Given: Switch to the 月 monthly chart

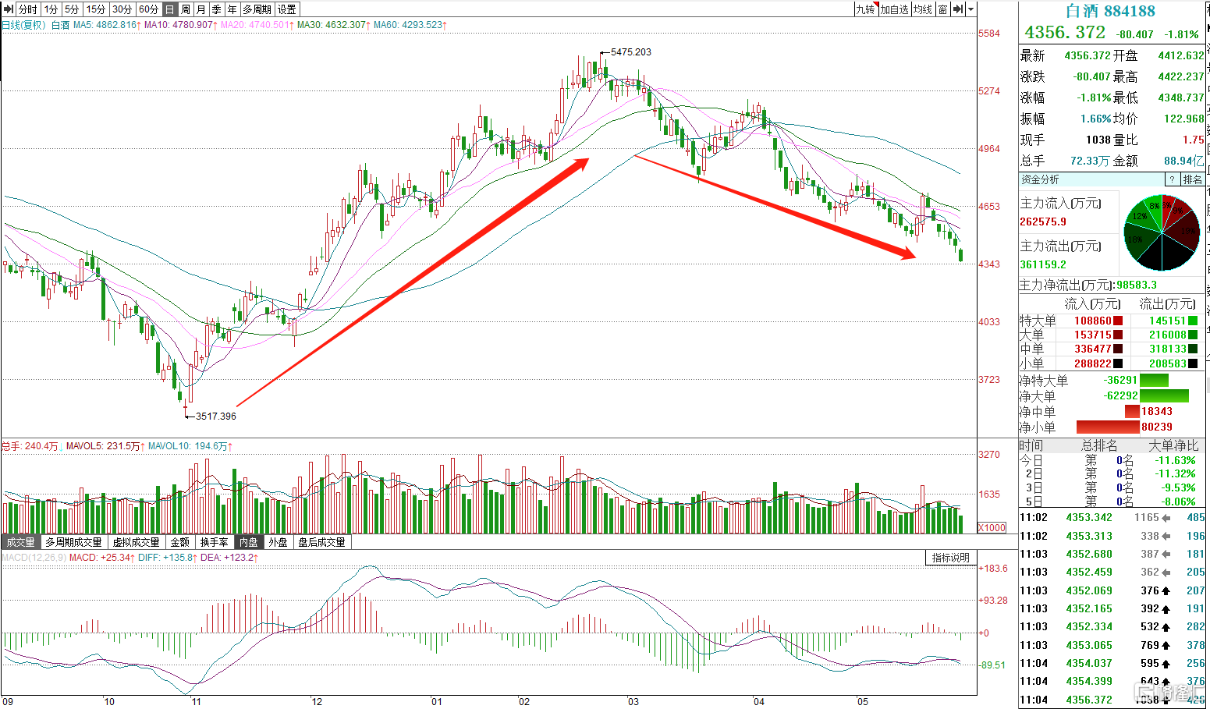Looking at the screenshot, I should 201,9.
